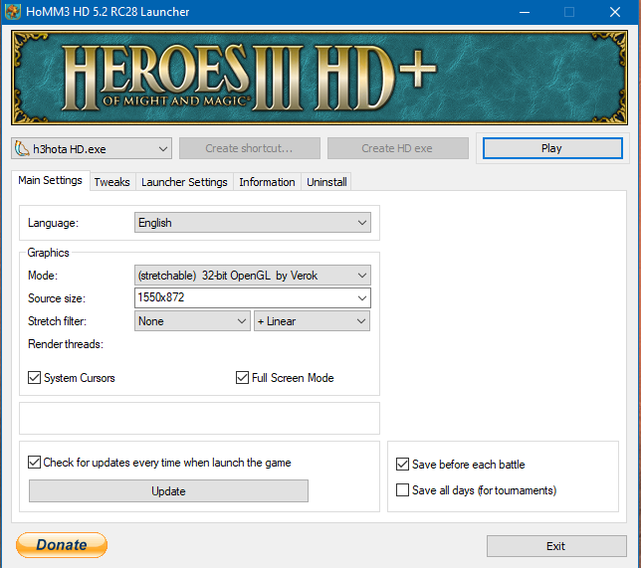
Task: Enable Save all days for tournaments
Action: click(x=403, y=490)
